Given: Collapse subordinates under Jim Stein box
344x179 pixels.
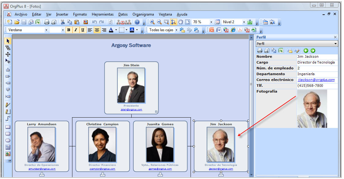Looking at the screenshot, I should 156,111.
